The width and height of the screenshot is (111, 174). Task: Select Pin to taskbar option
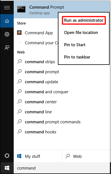click(77, 57)
